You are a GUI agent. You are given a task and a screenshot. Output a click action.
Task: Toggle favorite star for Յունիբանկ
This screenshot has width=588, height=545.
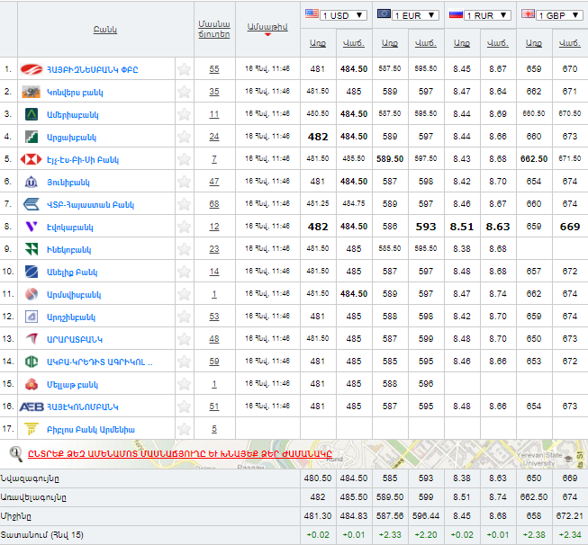(x=184, y=182)
